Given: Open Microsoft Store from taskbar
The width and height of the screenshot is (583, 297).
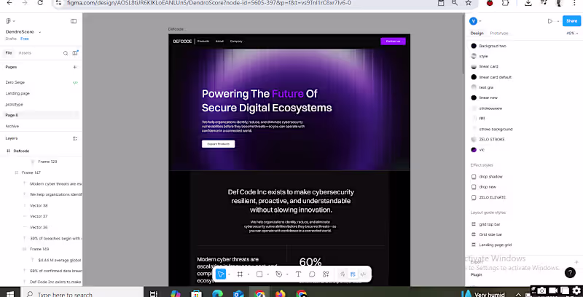Looking at the screenshot, I should coord(196,293).
